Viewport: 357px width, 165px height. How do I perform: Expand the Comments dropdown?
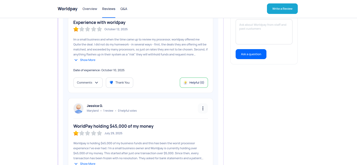coord(88,82)
